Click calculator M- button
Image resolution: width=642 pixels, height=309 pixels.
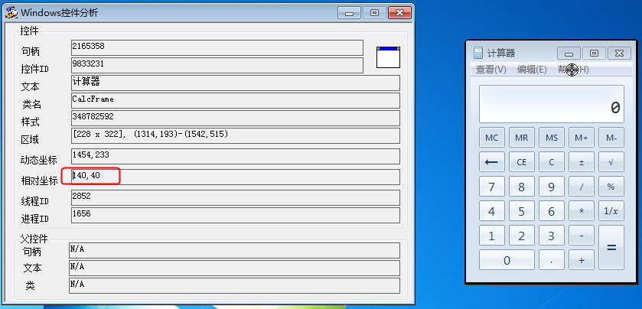tap(611, 138)
